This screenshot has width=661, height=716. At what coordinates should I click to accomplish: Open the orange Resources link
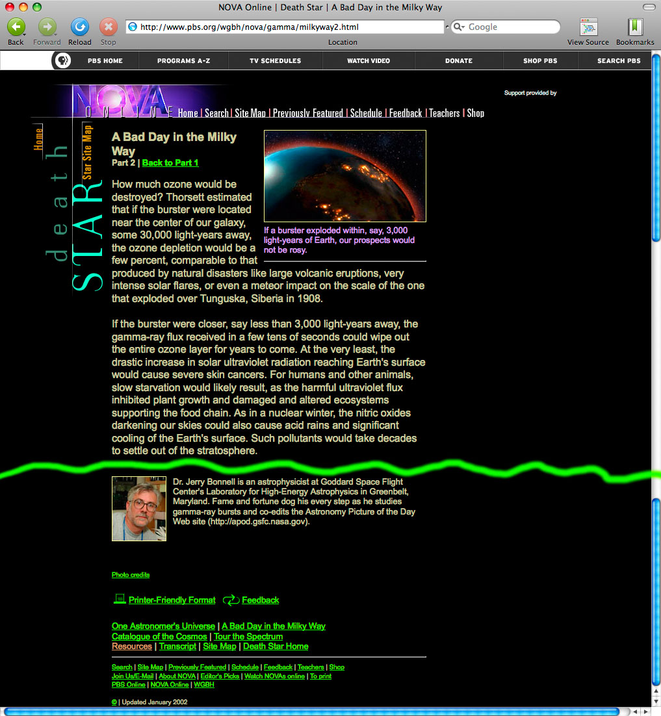pyautogui.click(x=131, y=646)
